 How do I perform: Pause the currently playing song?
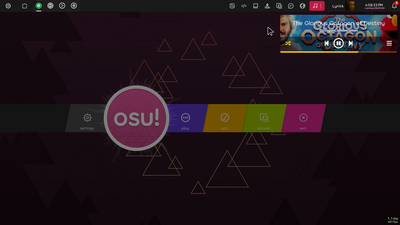(338, 43)
